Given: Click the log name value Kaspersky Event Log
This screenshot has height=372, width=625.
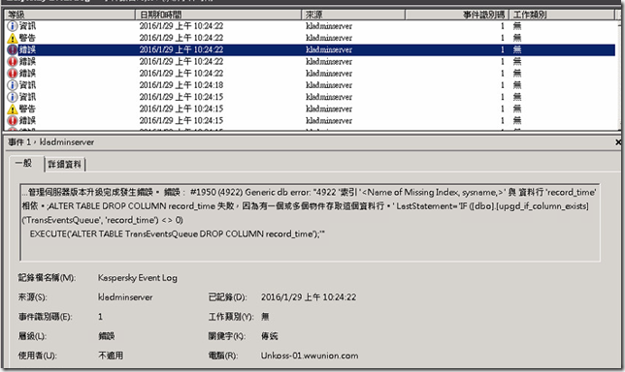Looking at the screenshot, I should (x=138, y=278).
